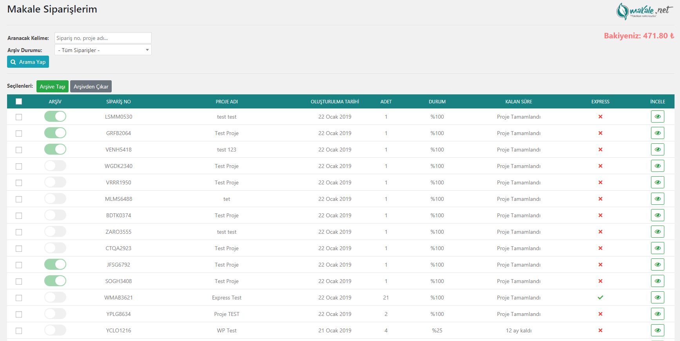Open Arşiv Durumu Tüm Siparişler dropdown
Viewport: 680px width, 341px height.
click(103, 50)
